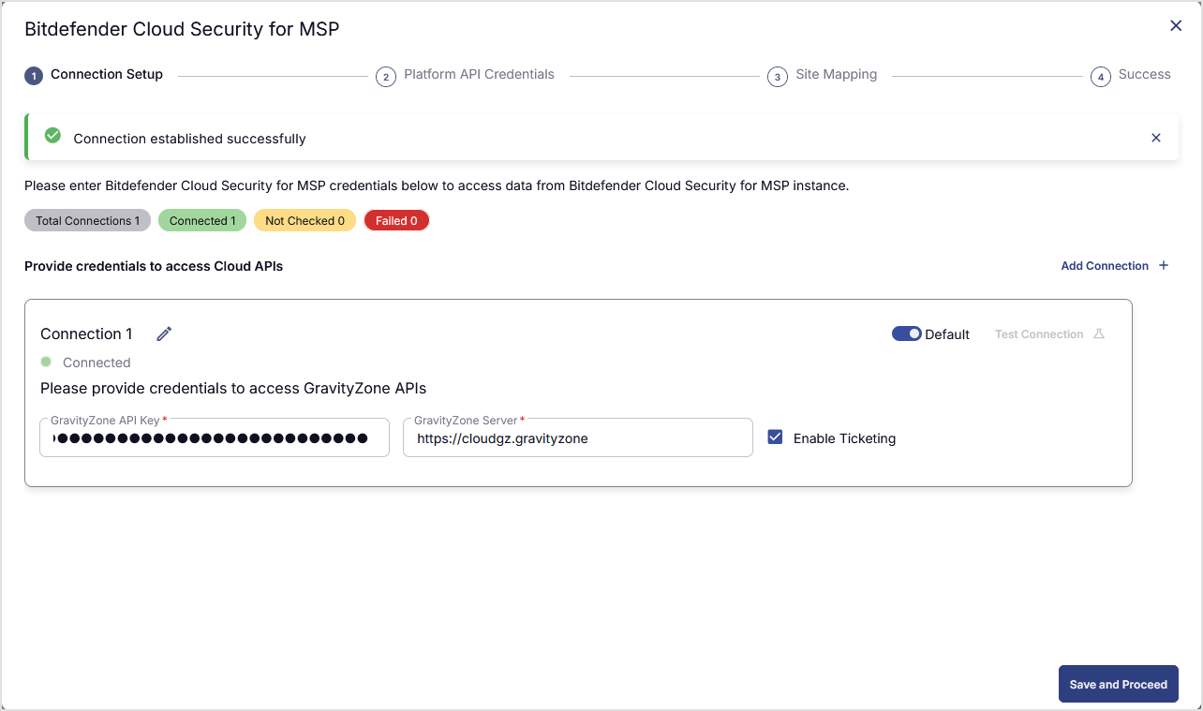Go to Success step
The height and width of the screenshot is (711, 1203).
click(1131, 75)
